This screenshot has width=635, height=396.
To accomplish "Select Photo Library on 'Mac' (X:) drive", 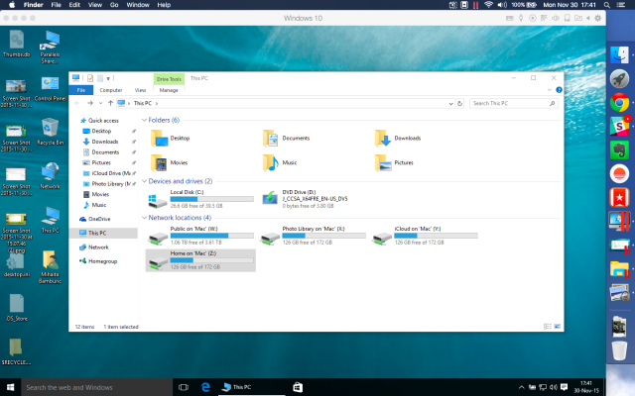I will [314, 236].
